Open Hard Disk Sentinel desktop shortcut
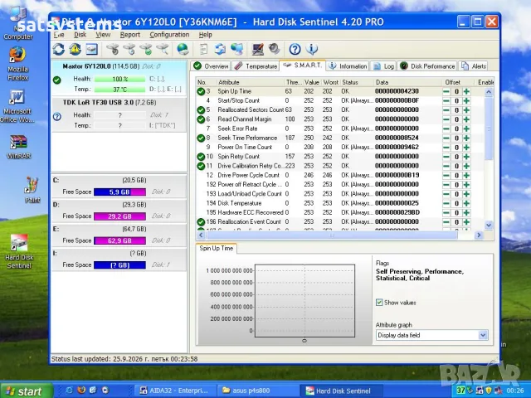The width and height of the screenshot is (531, 398). point(19,251)
